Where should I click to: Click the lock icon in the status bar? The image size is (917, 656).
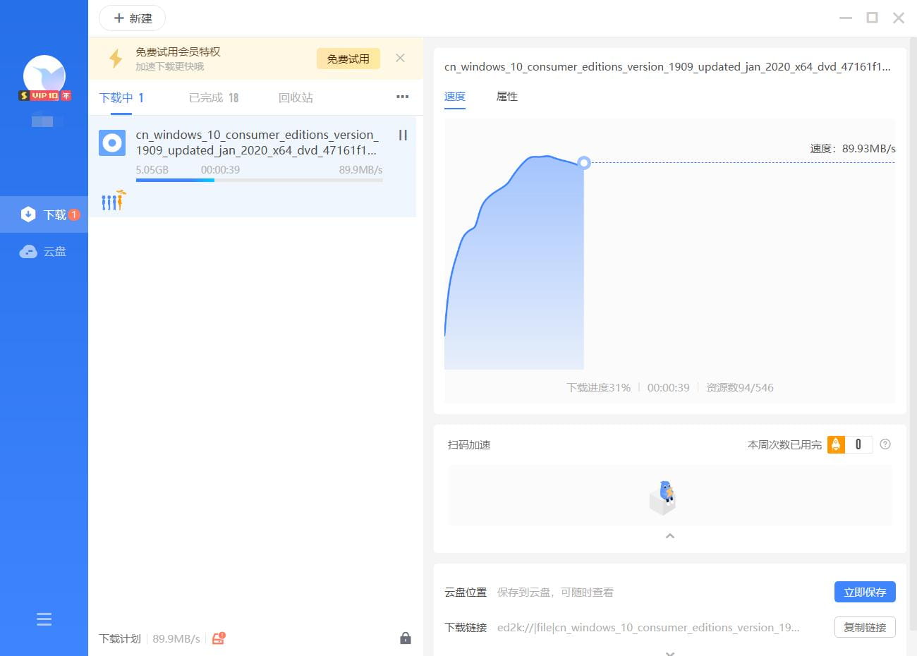pos(406,638)
